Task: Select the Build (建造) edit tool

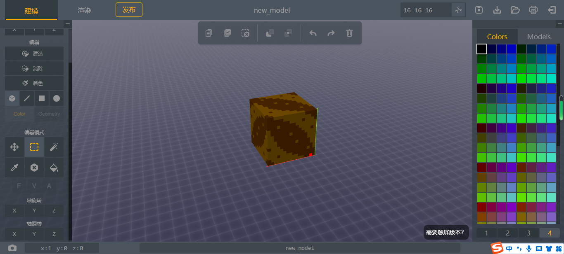Action: tap(34, 54)
